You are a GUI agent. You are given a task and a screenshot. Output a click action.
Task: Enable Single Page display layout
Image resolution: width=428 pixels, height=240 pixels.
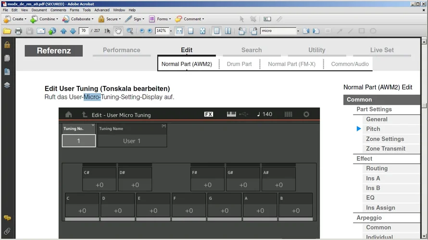click(216, 31)
